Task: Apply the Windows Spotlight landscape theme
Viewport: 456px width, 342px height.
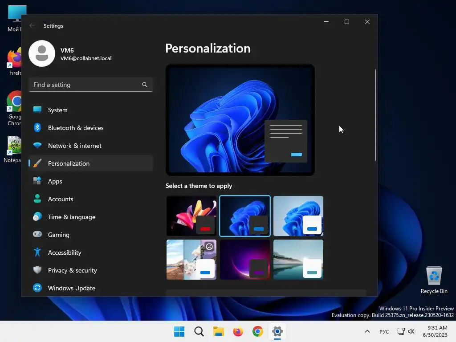Action: click(191, 260)
